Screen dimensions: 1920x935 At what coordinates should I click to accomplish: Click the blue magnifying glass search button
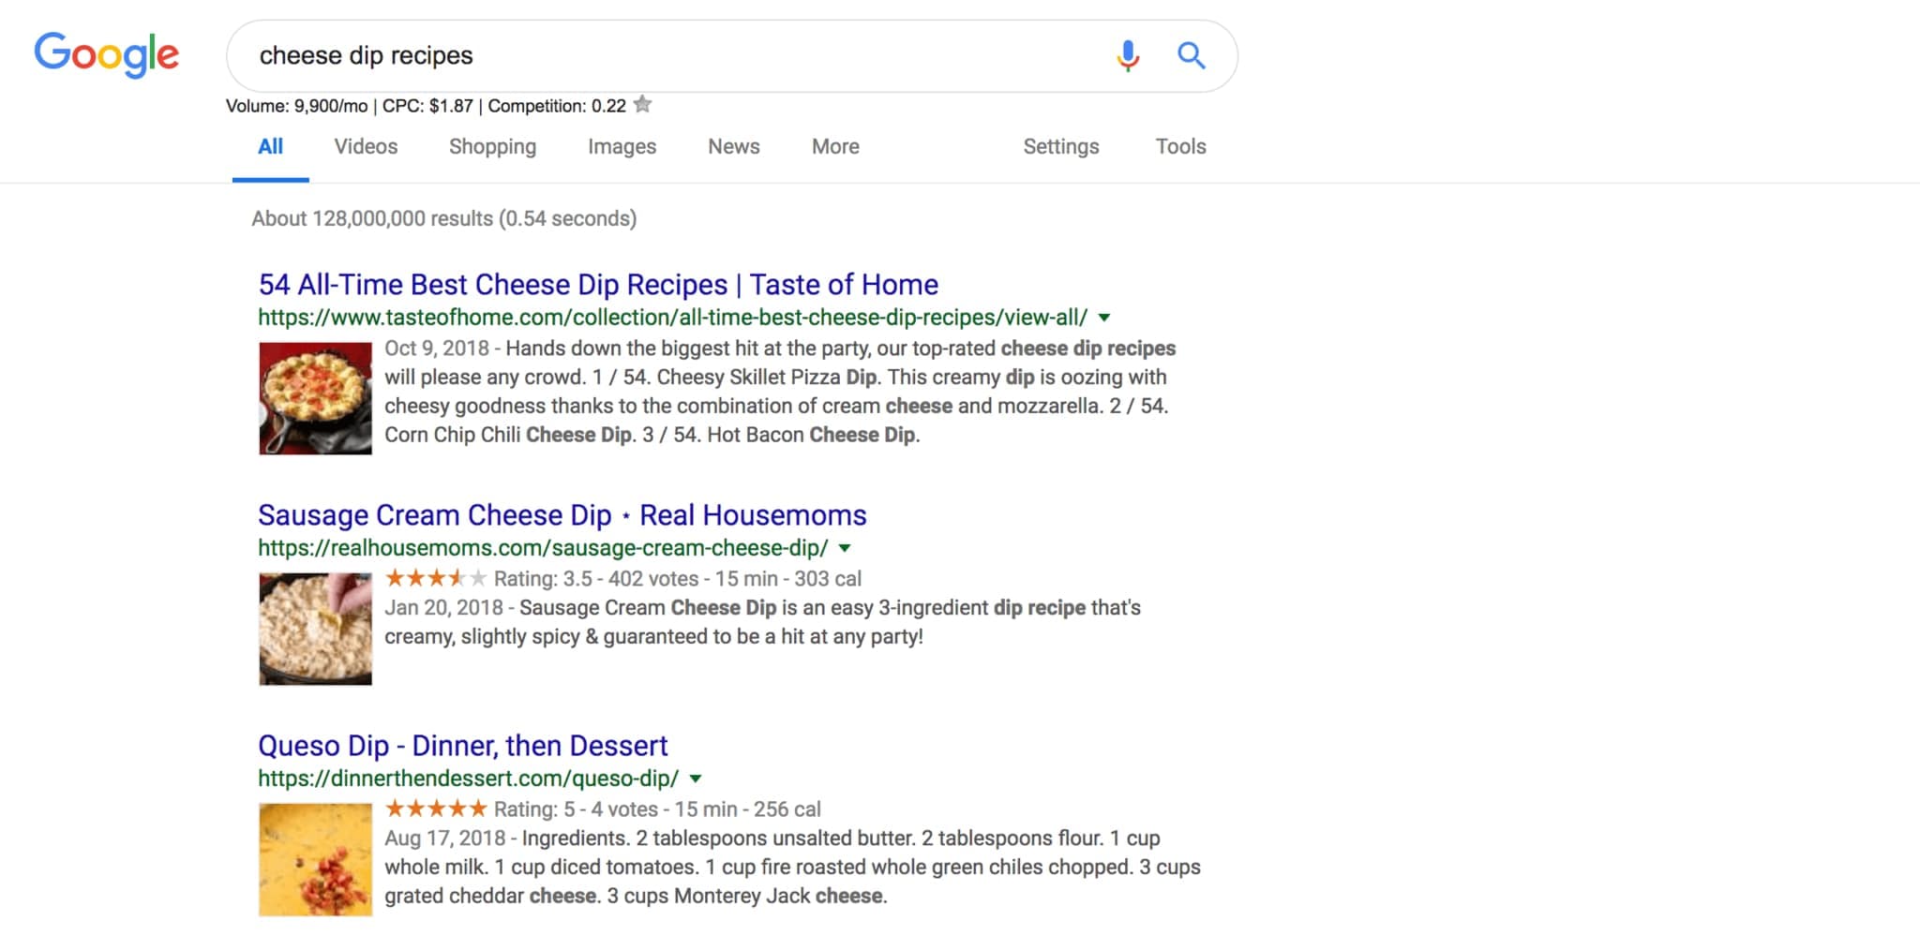pyautogui.click(x=1191, y=56)
